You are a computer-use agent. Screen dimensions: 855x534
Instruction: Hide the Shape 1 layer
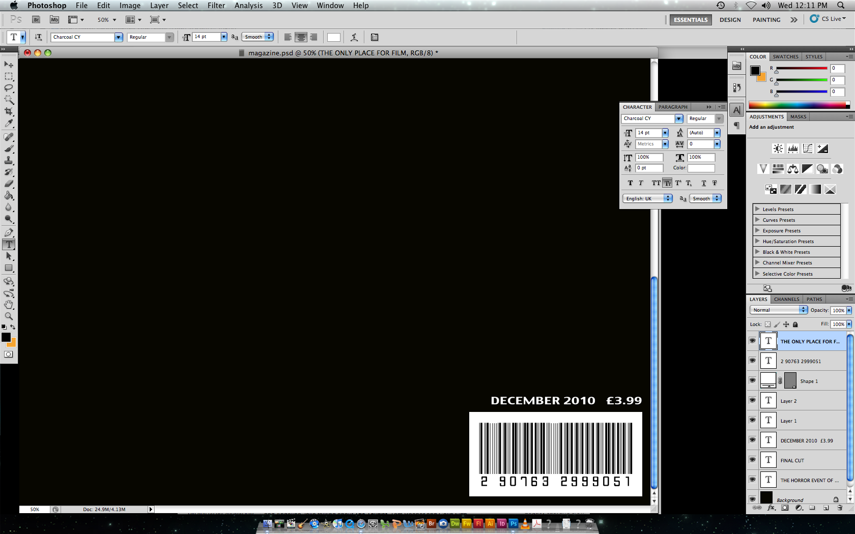click(752, 380)
